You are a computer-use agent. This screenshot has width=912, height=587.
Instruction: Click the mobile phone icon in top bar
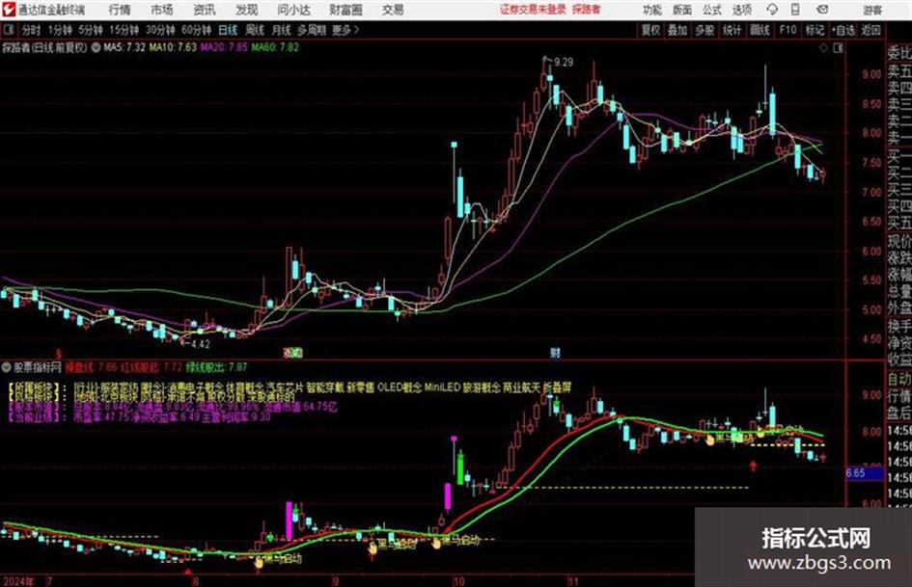click(795, 10)
